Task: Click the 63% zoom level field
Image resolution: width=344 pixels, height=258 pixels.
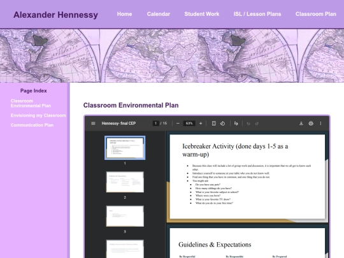Action: point(189,124)
